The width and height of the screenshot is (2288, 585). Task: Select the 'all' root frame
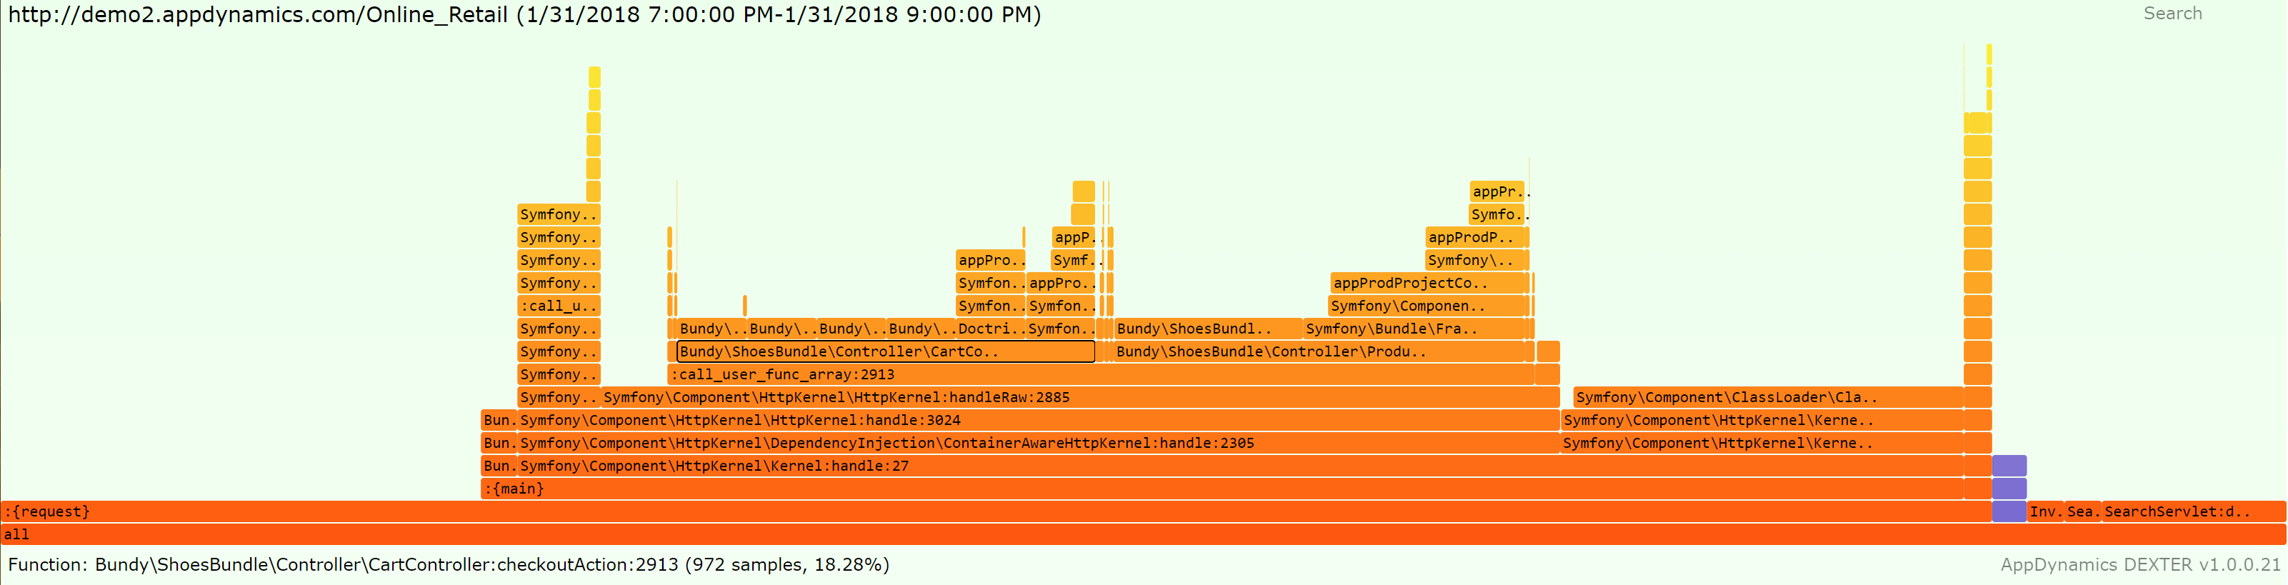coord(1142,534)
